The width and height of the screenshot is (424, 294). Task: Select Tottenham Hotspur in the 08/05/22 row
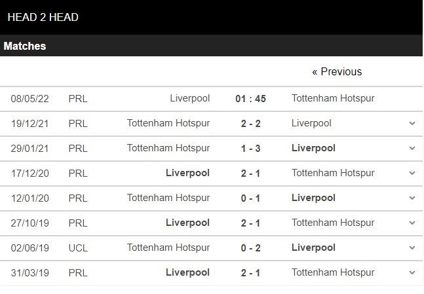click(x=333, y=98)
